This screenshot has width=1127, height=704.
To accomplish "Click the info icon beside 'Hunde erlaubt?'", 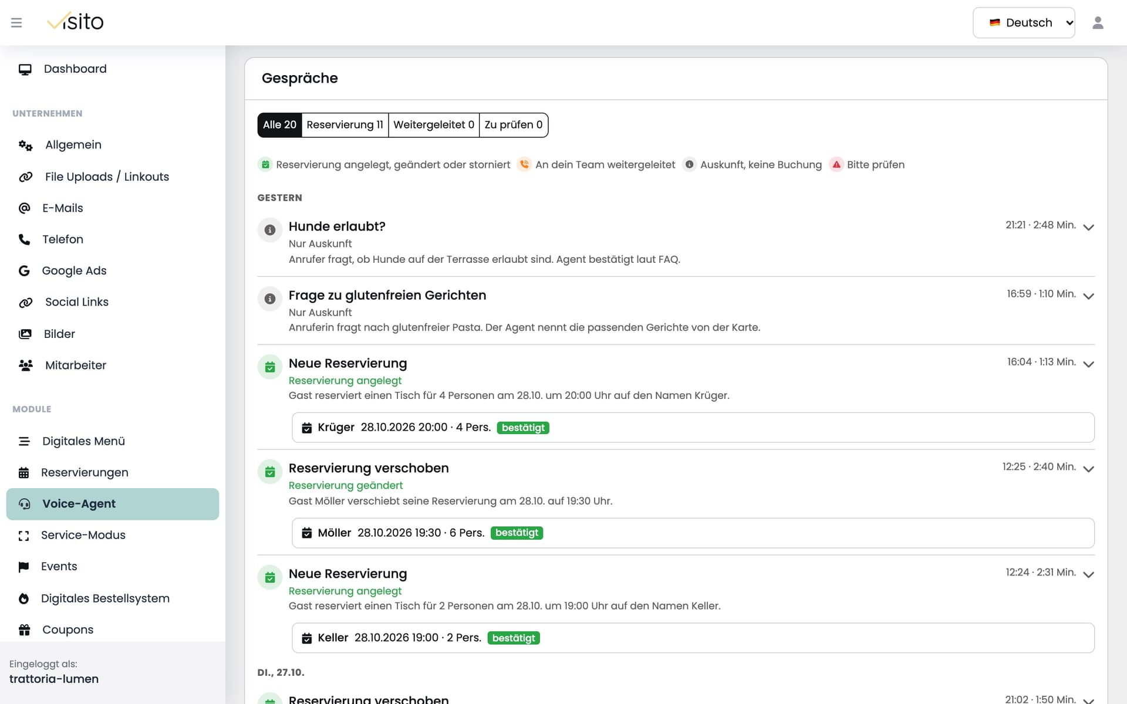I will [x=270, y=230].
